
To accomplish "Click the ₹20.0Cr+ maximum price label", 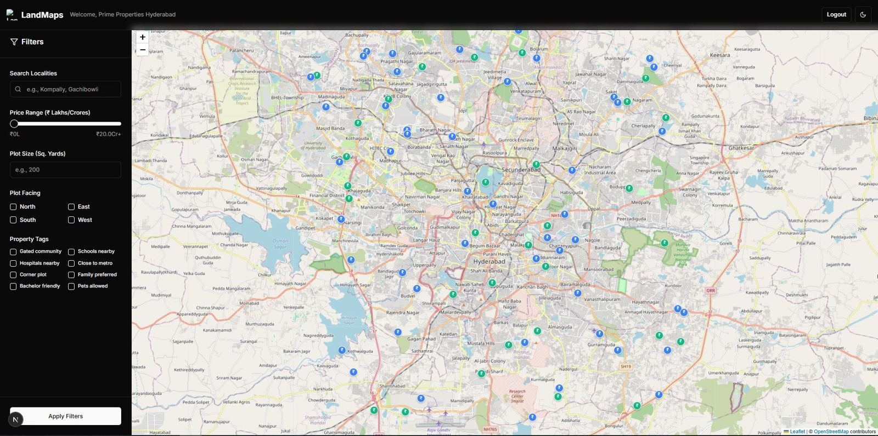I will 109,134.
